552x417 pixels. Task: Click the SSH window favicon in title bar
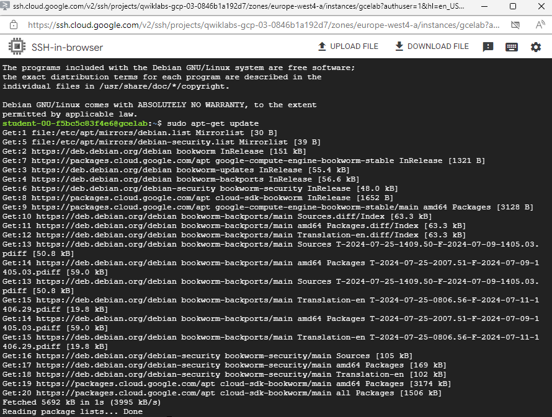[6, 6]
